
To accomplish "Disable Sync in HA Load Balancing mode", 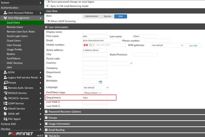I will [x=48, y=6].
